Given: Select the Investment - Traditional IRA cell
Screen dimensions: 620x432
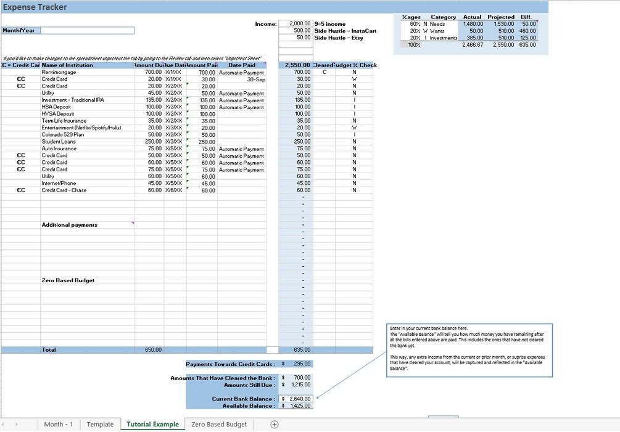Looking at the screenshot, I should [x=87, y=100].
